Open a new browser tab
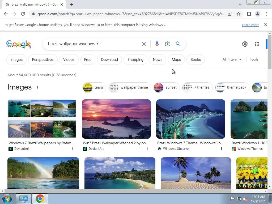 [x=72, y=5]
